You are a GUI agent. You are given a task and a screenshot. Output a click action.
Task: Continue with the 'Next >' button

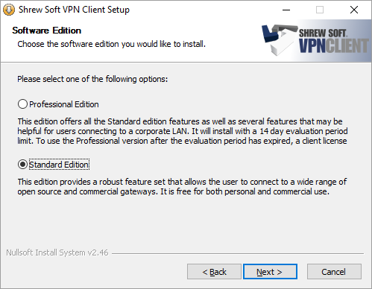270,272
